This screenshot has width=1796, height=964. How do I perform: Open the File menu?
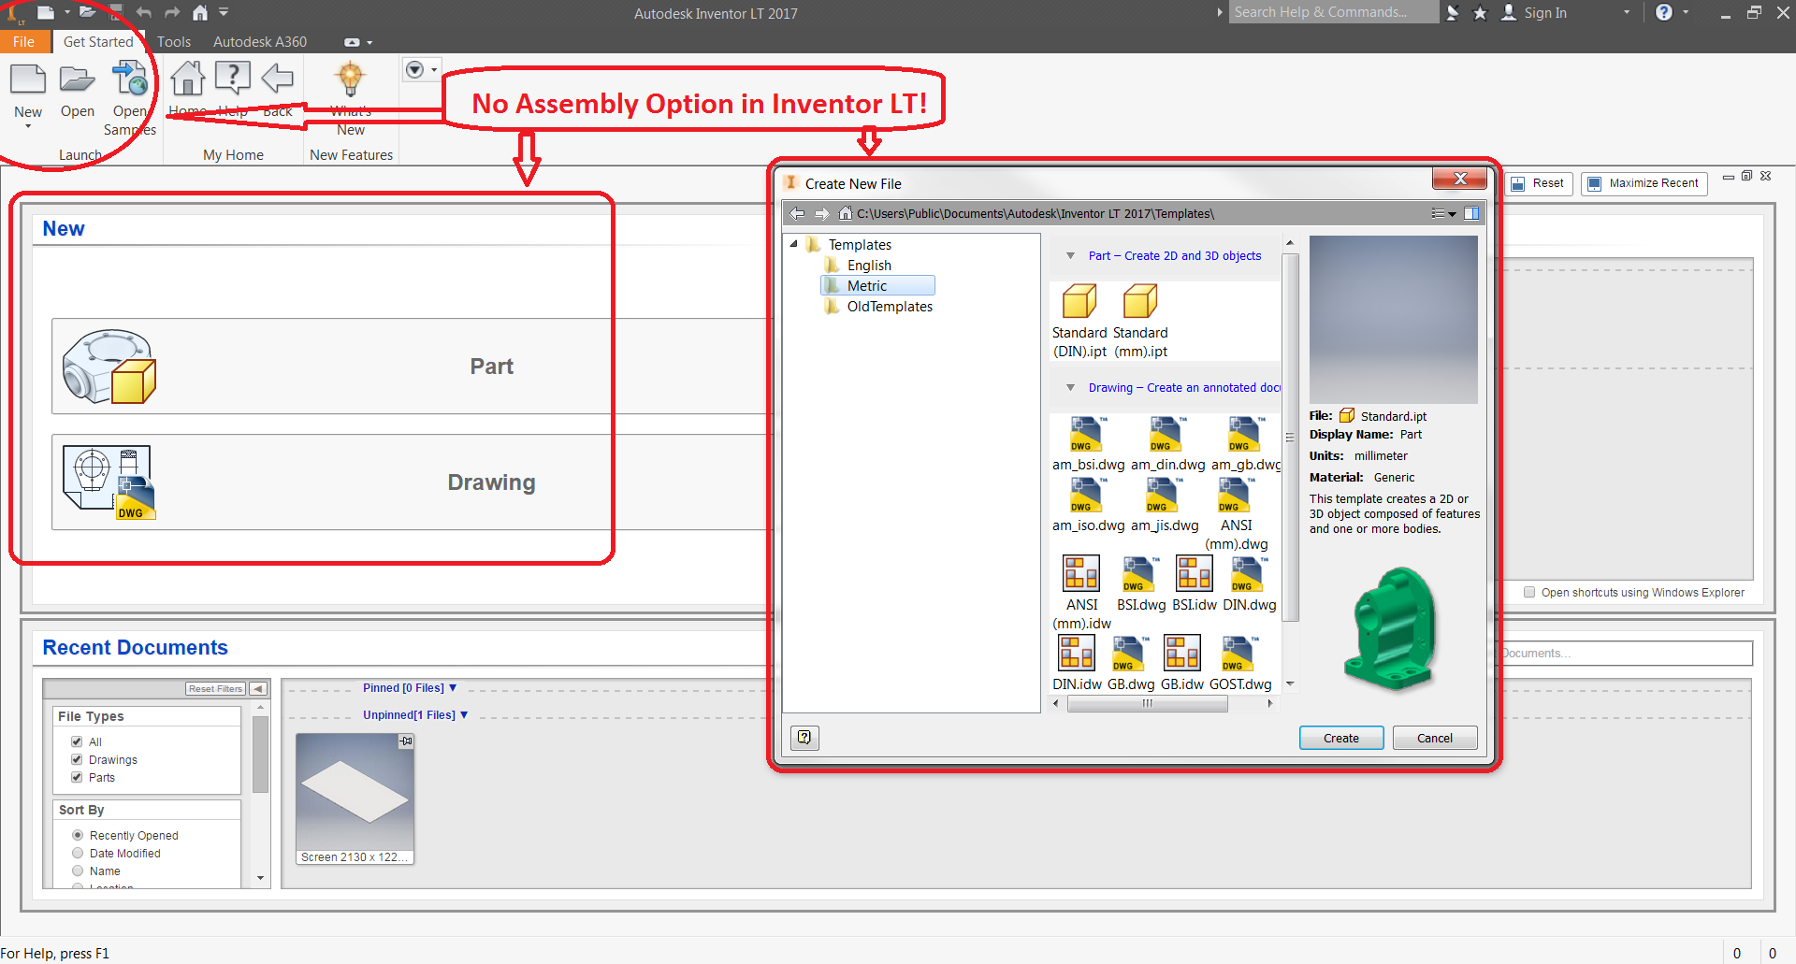23,41
